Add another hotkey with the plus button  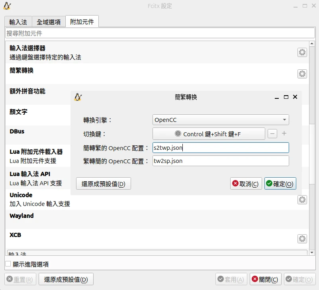(x=284, y=133)
